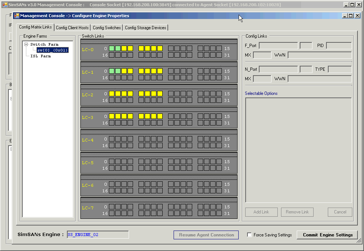Click the PID input field
The height and width of the screenshot is (251, 364).
coord(339,46)
